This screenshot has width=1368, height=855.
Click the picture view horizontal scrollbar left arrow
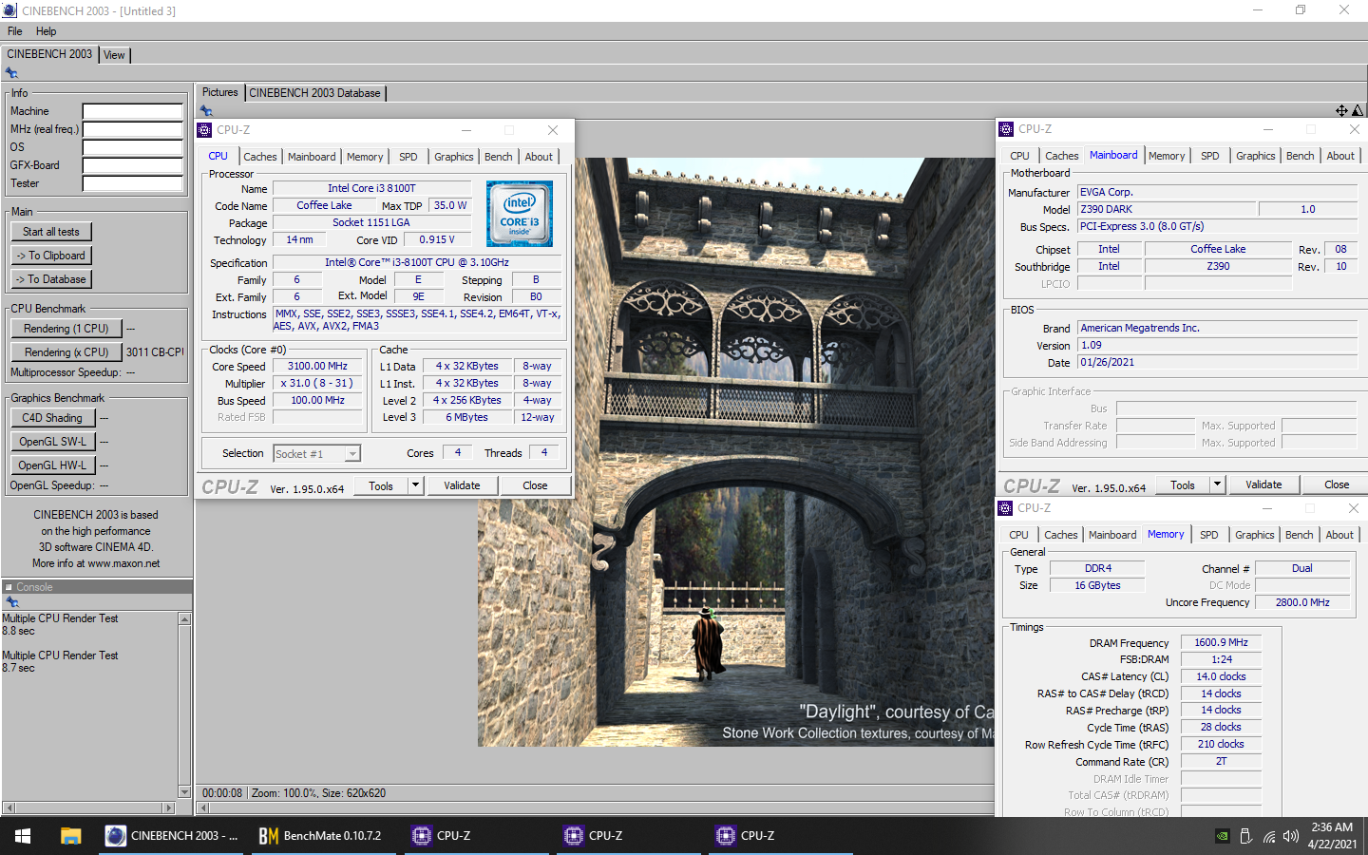[202, 808]
